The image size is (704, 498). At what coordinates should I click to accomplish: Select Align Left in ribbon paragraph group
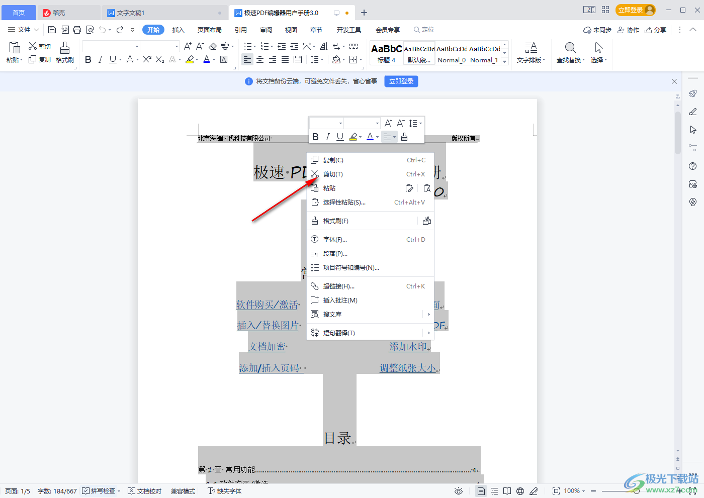click(x=247, y=59)
